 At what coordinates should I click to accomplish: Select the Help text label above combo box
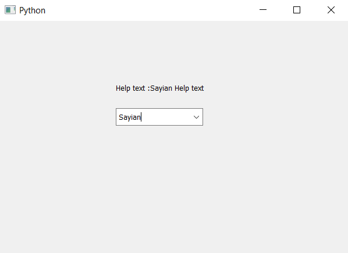[x=159, y=88]
